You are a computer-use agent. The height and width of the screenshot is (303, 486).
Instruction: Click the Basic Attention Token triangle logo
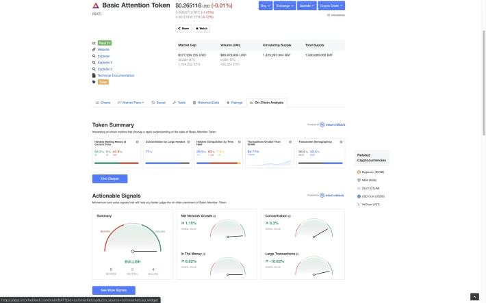pos(96,5)
